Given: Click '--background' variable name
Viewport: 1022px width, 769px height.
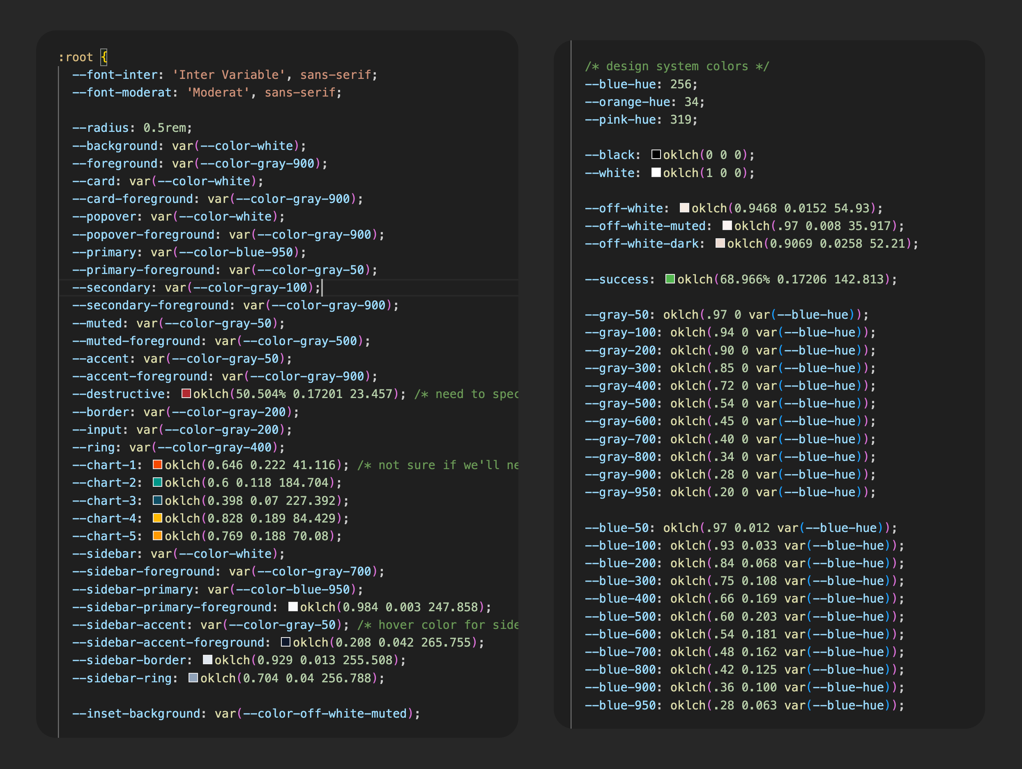Looking at the screenshot, I should [x=115, y=146].
